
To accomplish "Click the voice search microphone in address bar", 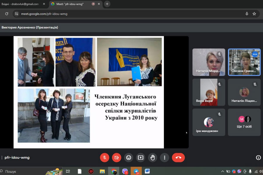I will [x=247, y=14].
